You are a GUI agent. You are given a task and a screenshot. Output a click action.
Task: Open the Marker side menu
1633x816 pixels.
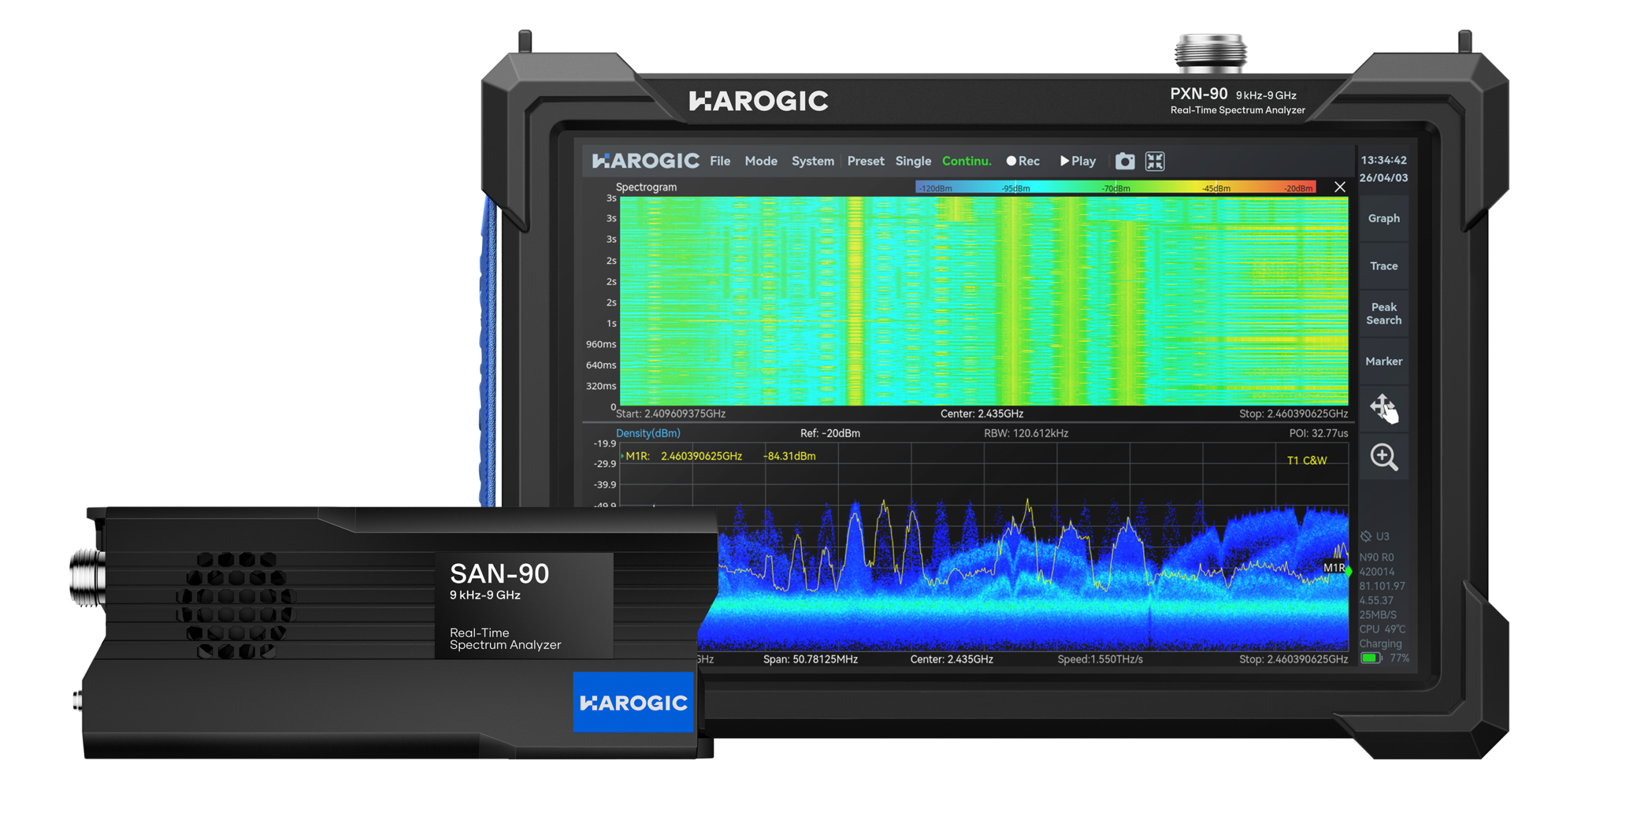point(1383,361)
